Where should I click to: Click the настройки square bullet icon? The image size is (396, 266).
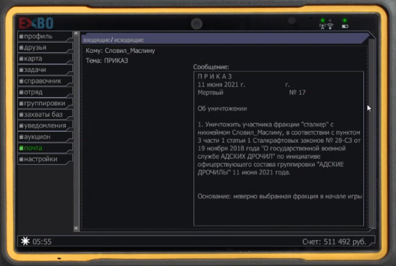click(x=21, y=159)
